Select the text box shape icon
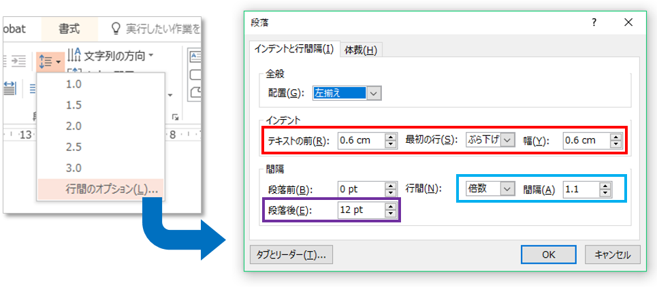 196,56
